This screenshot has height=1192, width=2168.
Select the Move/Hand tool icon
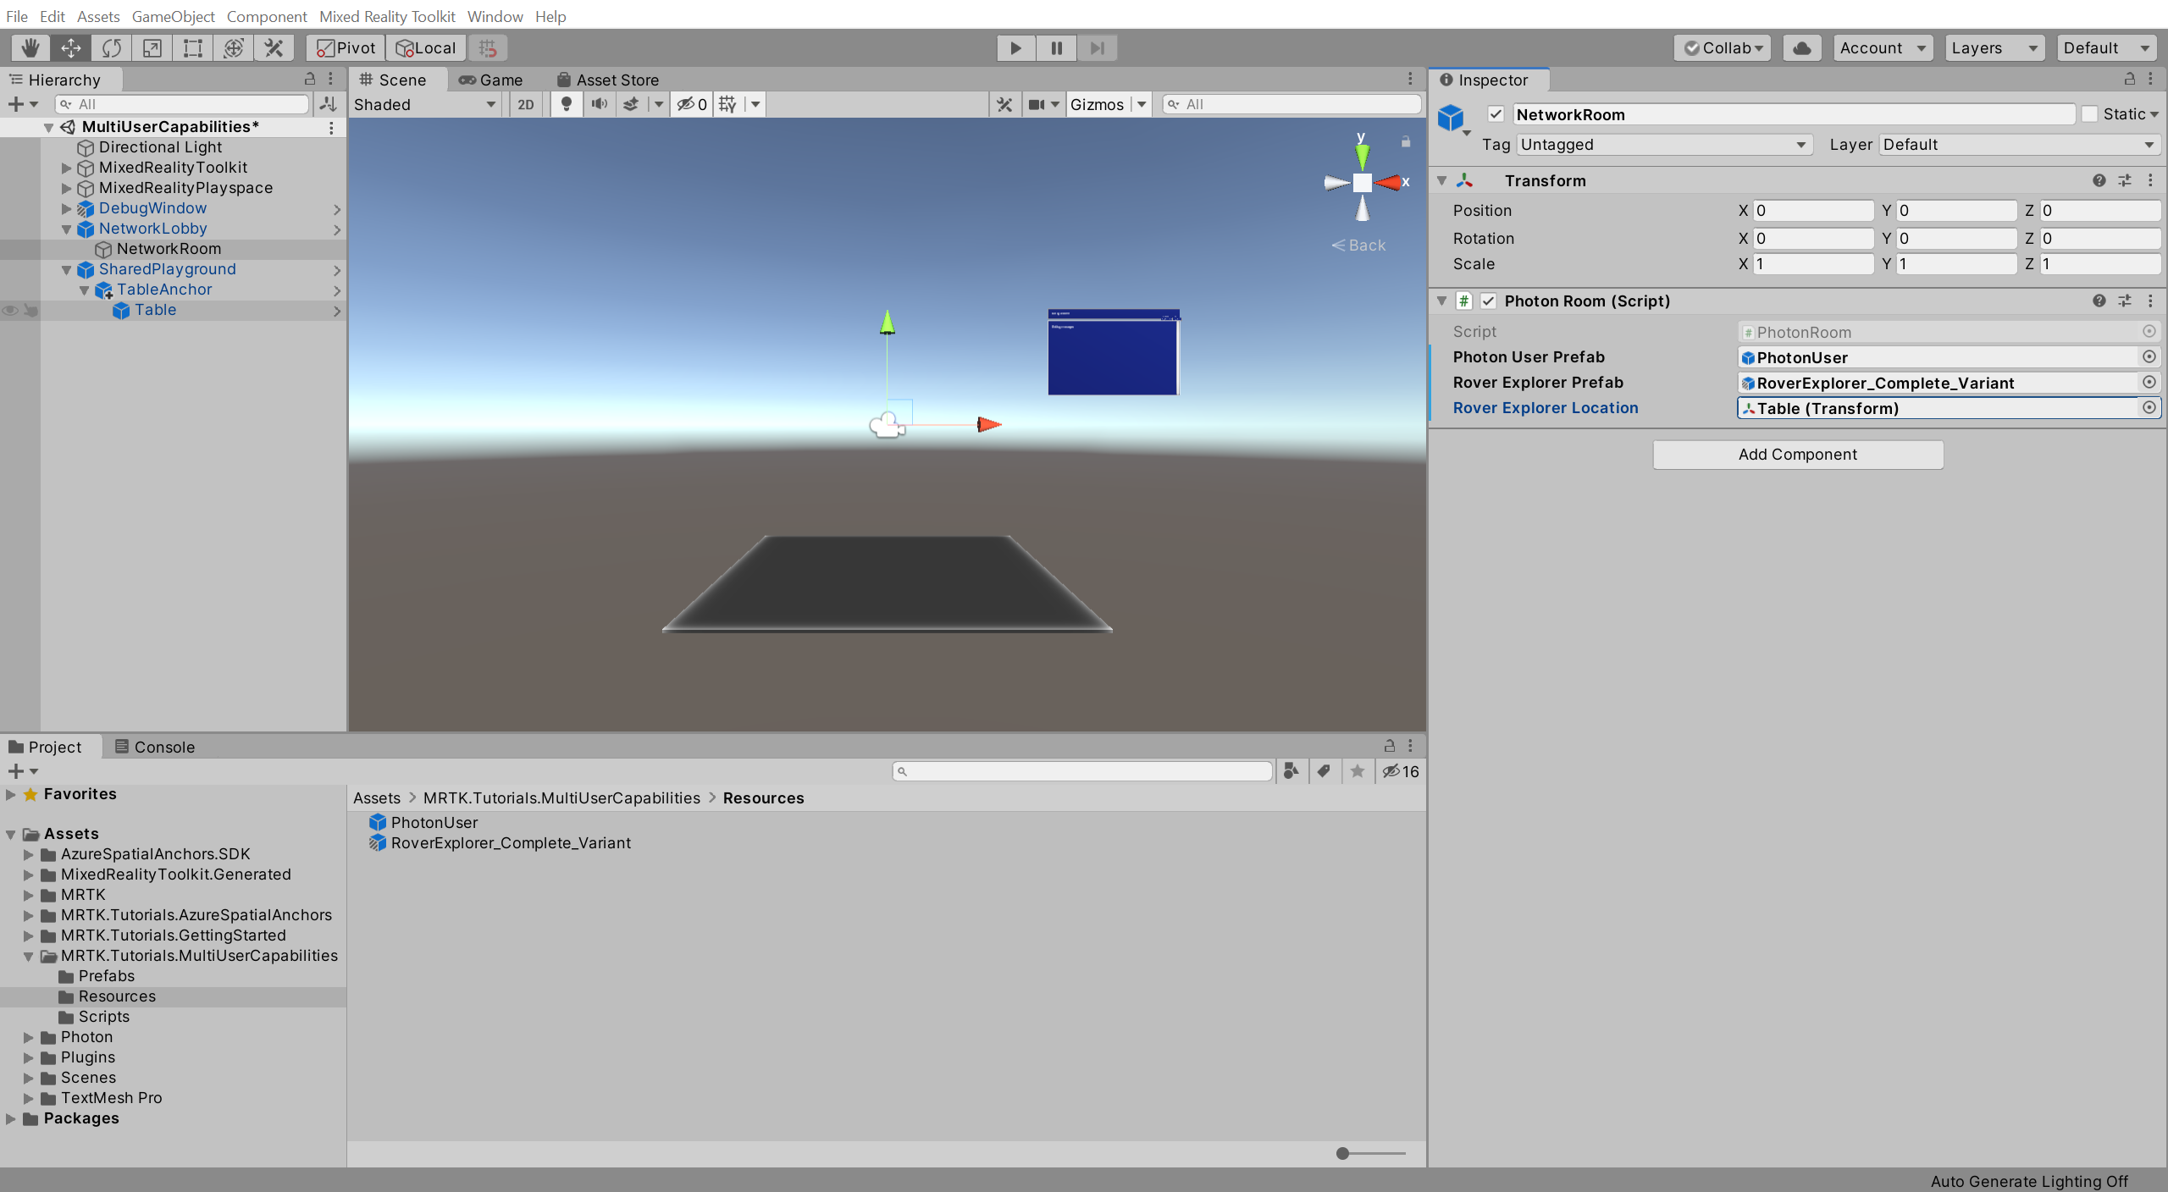tap(28, 47)
